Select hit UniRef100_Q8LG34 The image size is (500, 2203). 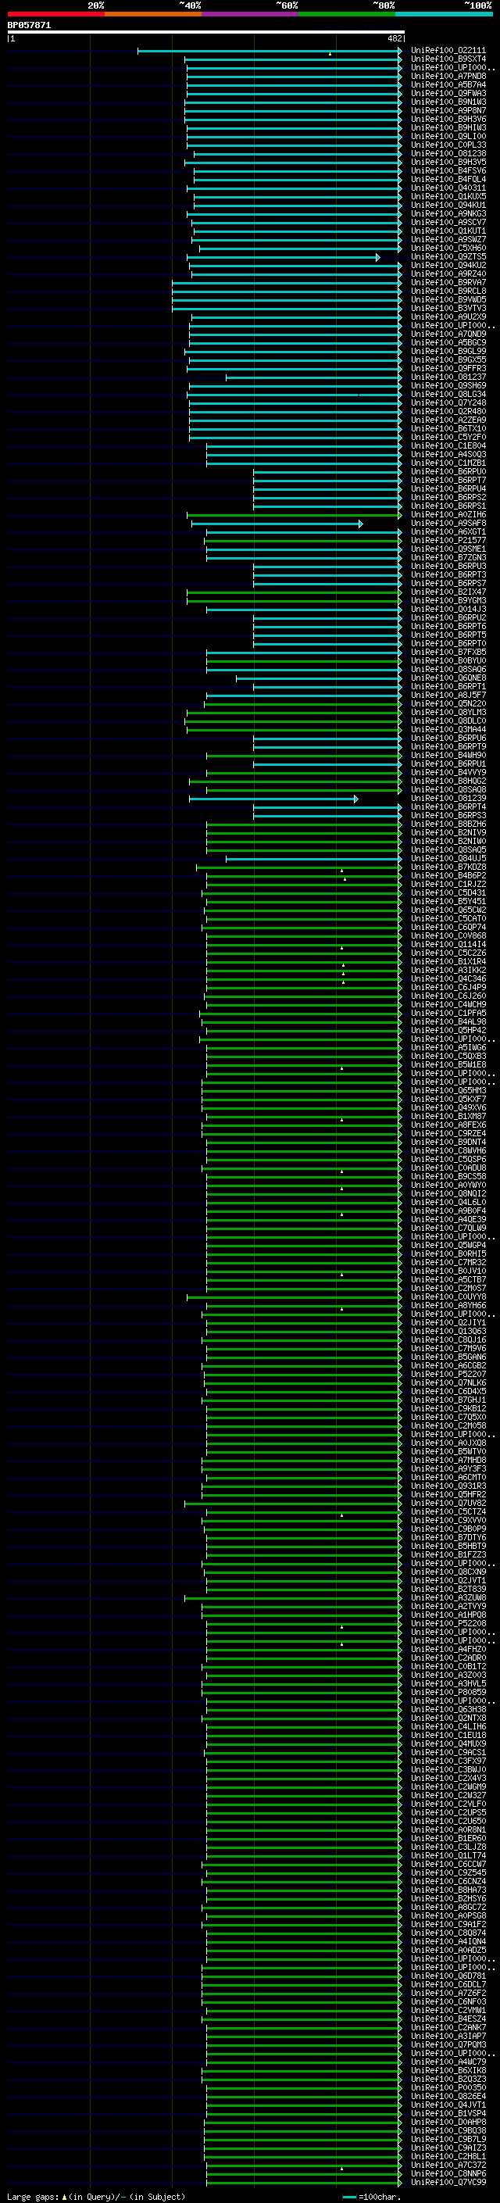point(448,394)
